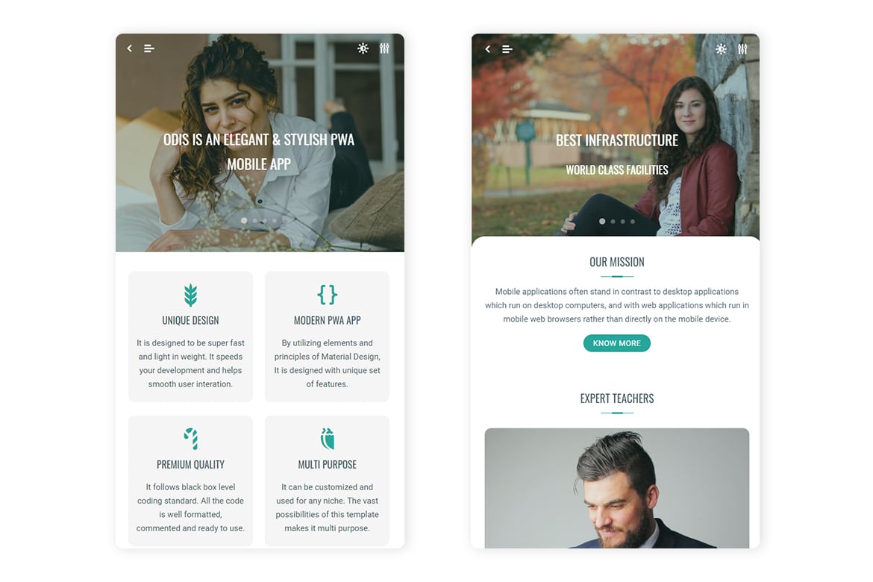Open the Multi Purpose card heading
873x582 pixels.
click(x=328, y=465)
